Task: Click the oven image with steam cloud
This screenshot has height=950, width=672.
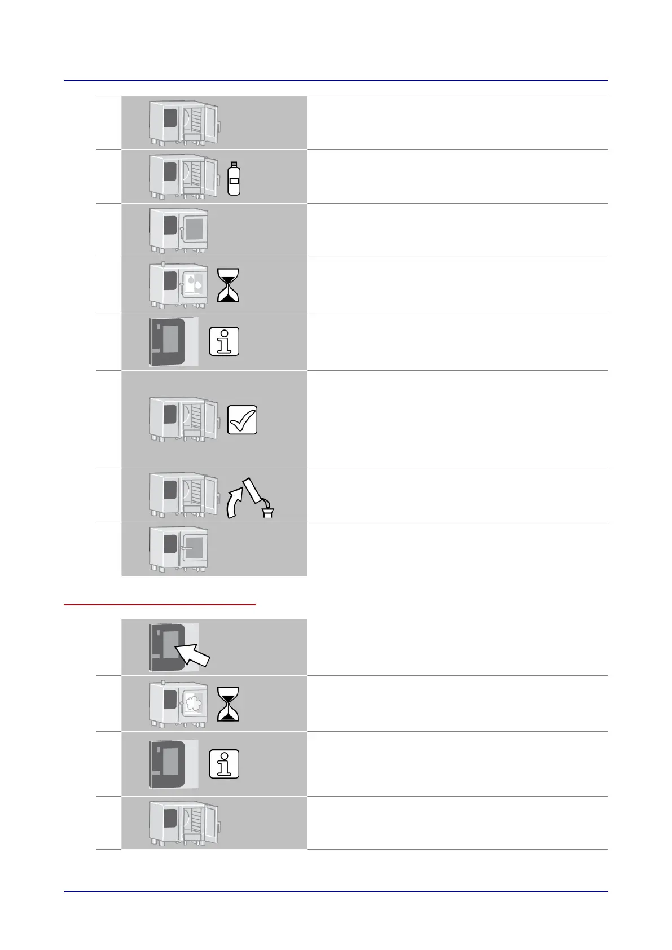Action: [x=178, y=703]
